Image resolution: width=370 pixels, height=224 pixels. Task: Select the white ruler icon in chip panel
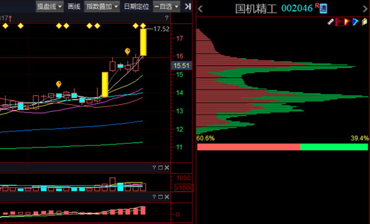click(331, 22)
